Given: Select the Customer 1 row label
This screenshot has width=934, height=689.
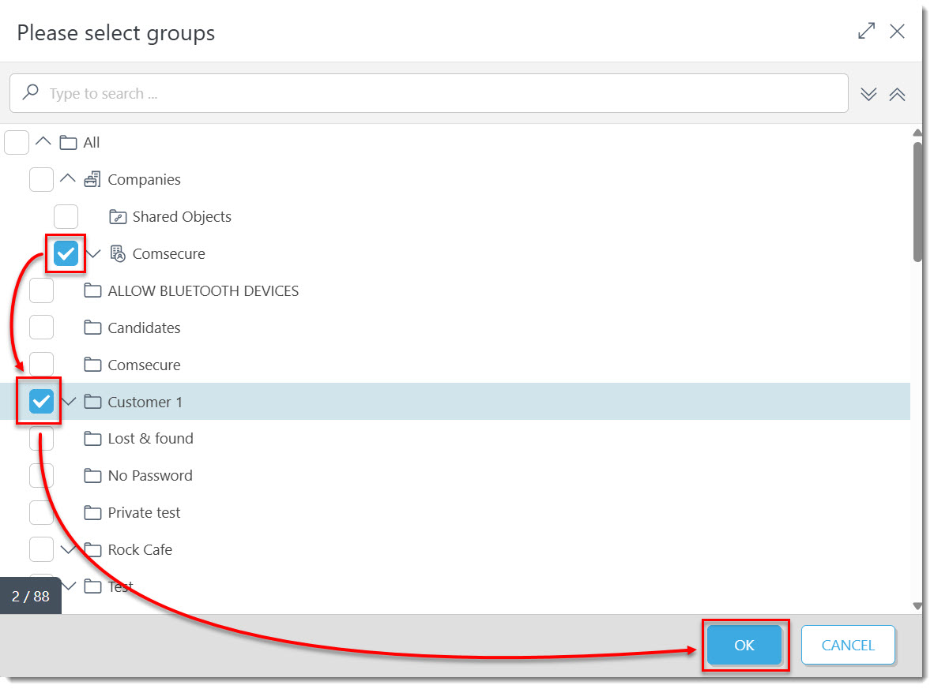Looking at the screenshot, I should (x=145, y=403).
